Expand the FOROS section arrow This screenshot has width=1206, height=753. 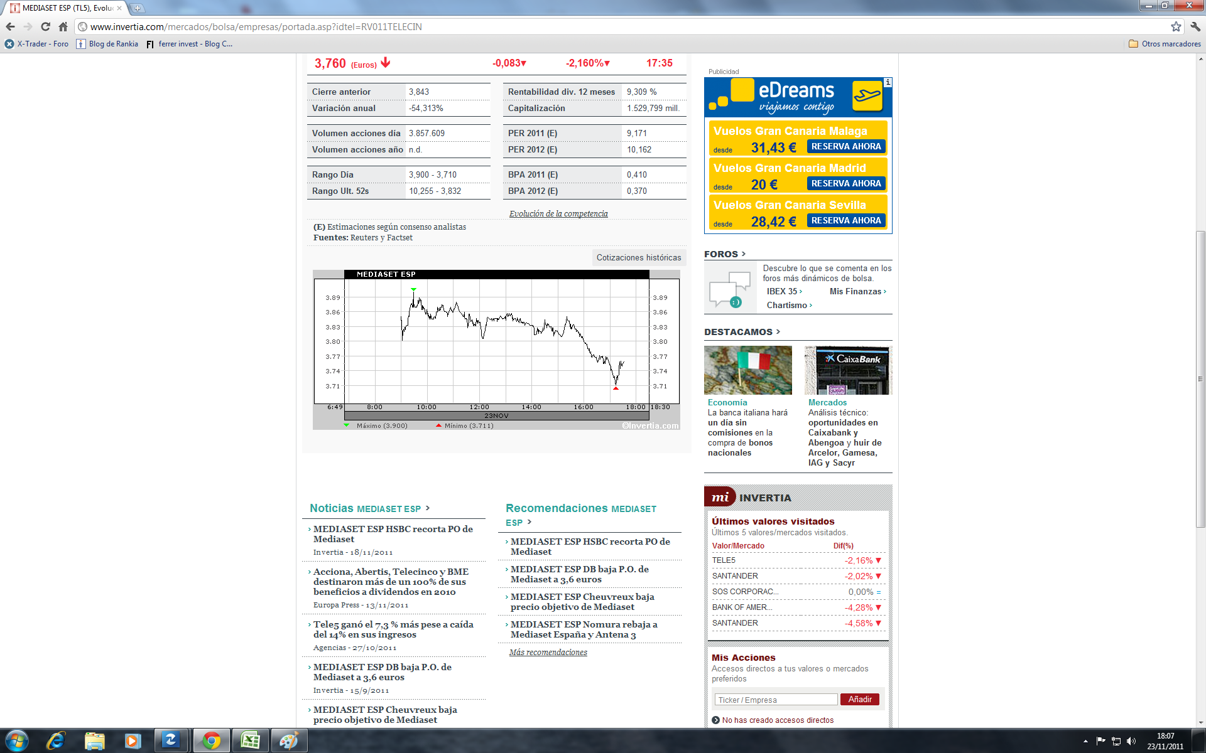click(x=744, y=254)
